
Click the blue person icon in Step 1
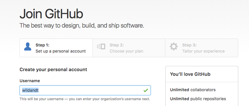tap(28, 46)
